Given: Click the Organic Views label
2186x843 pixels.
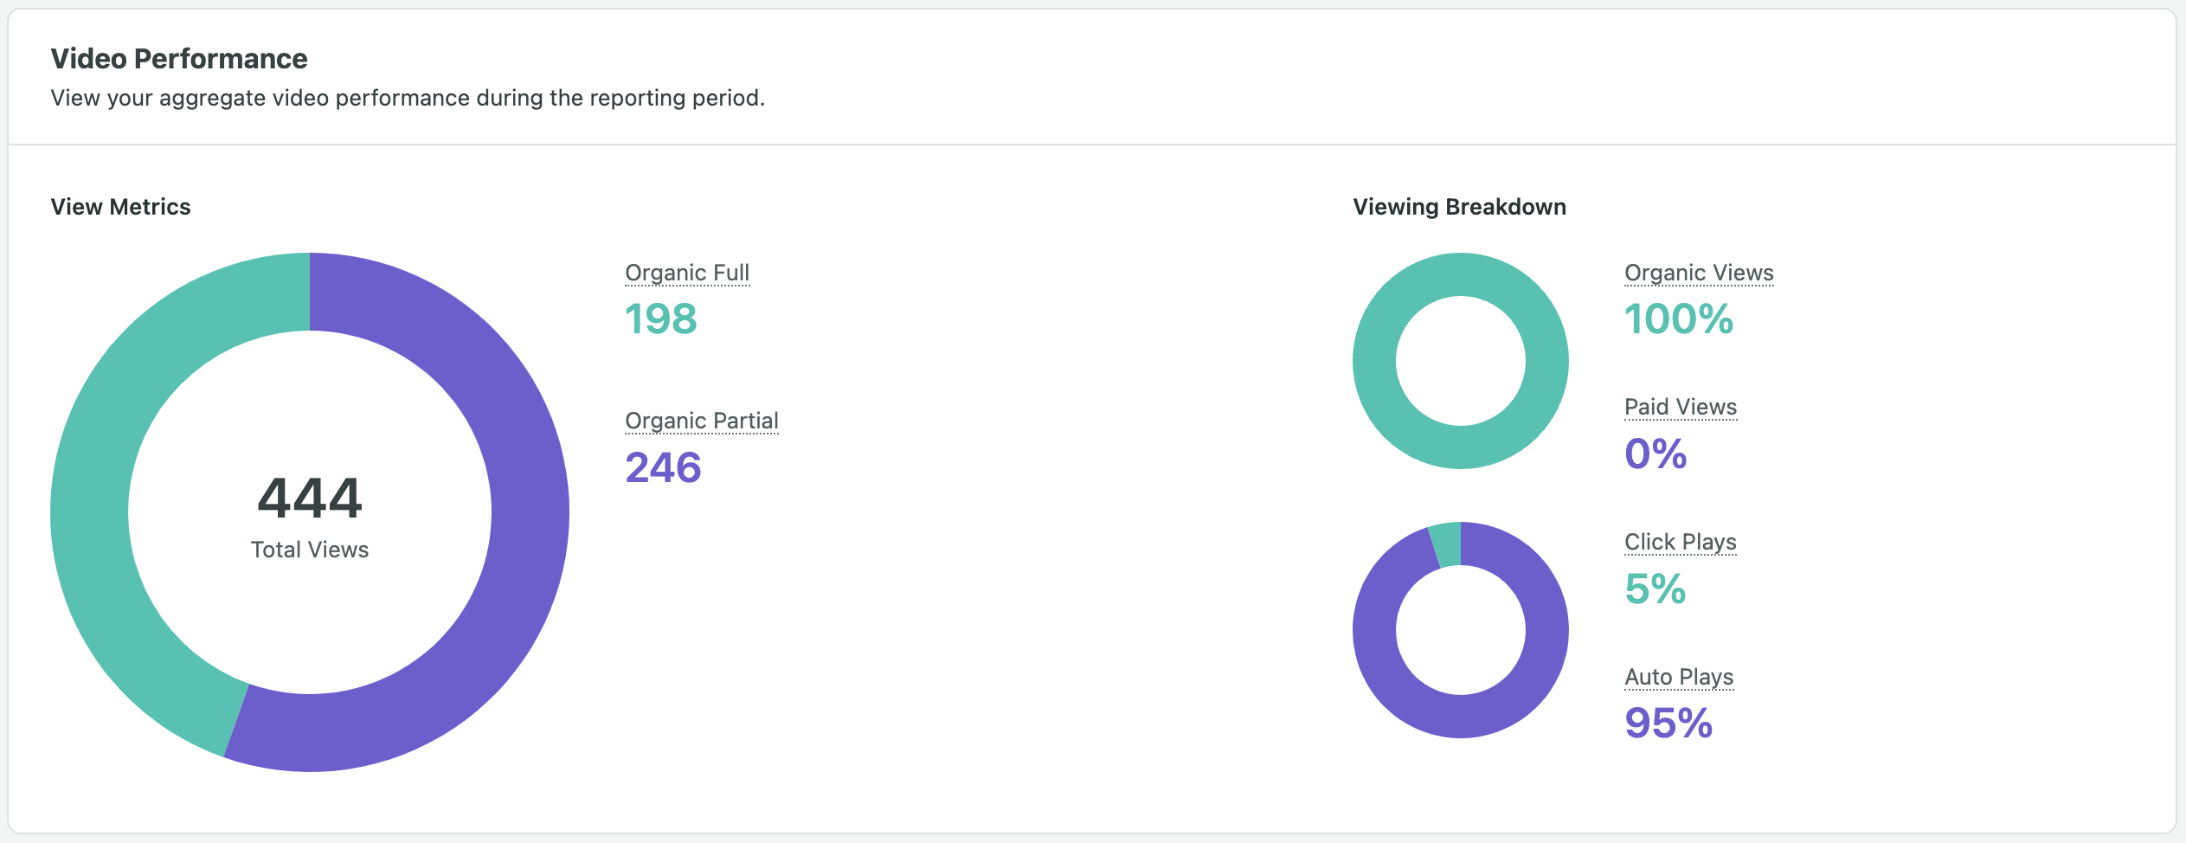Looking at the screenshot, I should [1698, 273].
